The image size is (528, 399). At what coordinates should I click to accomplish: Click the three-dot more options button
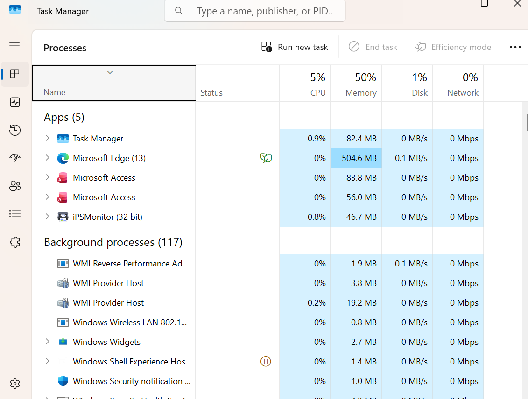click(x=515, y=47)
